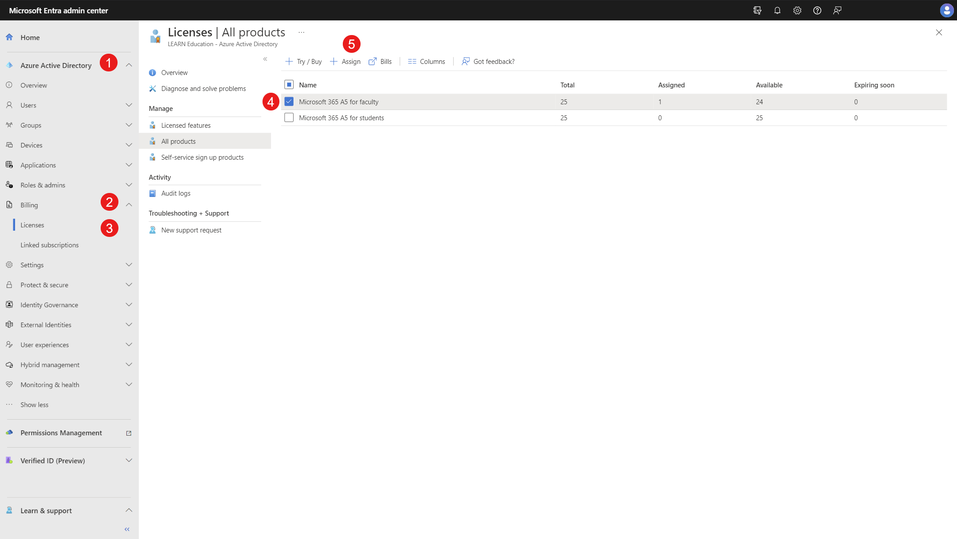Toggle the select all header checkbox
Viewport: 957px width, 539px height.
point(289,85)
